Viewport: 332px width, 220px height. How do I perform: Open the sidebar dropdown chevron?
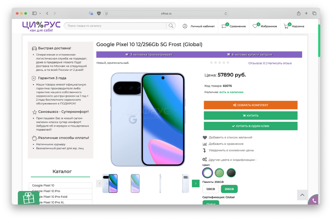(40, 13)
